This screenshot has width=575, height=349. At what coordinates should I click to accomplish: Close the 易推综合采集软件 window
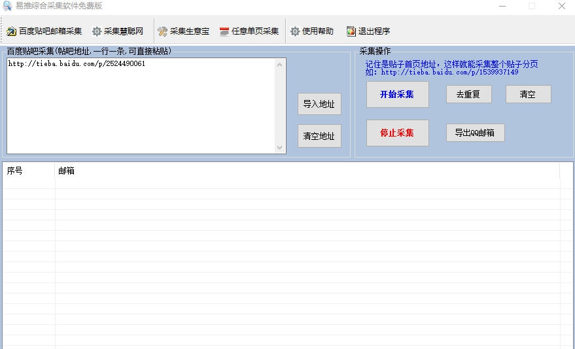(x=561, y=6)
